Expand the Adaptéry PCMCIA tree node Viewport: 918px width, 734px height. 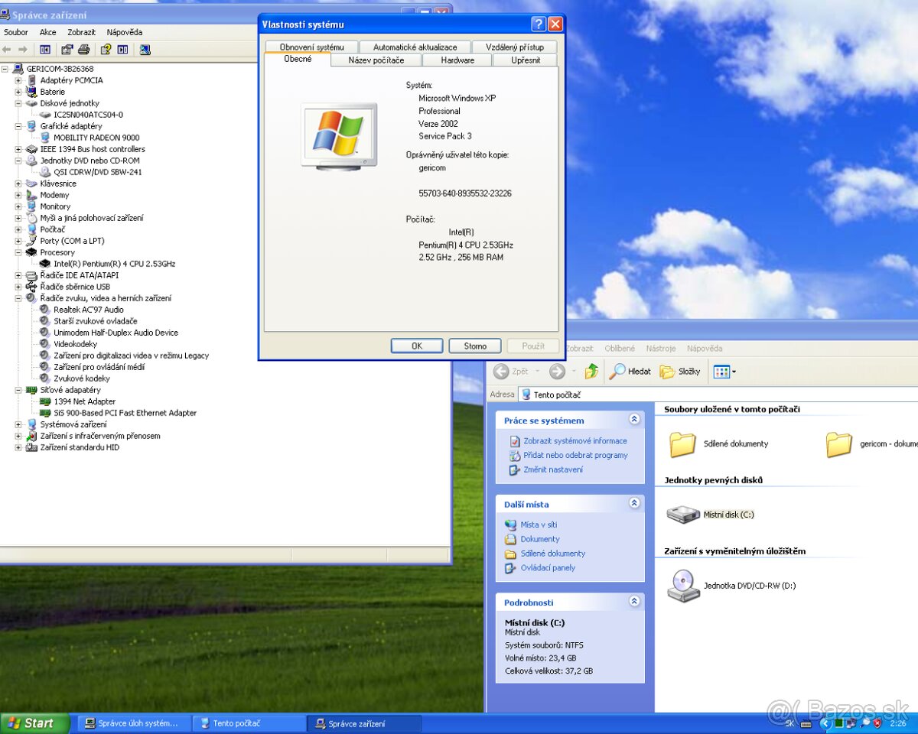pyautogui.click(x=18, y=80)
